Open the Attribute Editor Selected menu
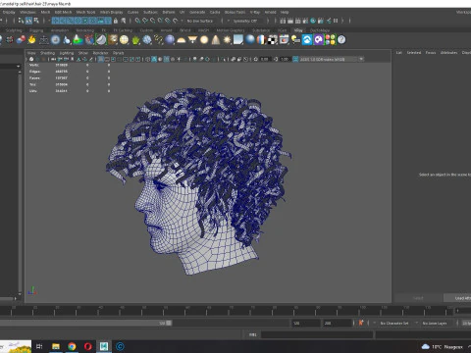This screenshot has width=471, height=353. (x=414, y=52)
